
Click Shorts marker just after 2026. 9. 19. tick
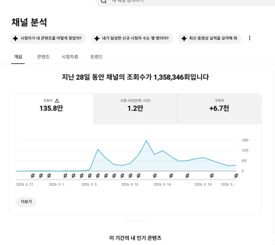[x=212, y=176]
